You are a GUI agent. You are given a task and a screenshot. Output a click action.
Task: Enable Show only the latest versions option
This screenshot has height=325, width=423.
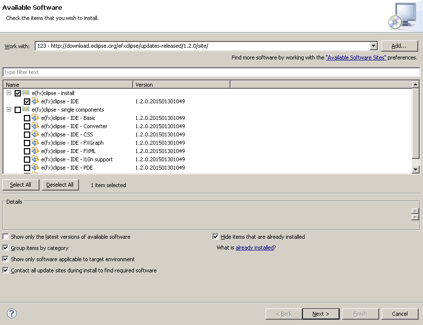6,236
